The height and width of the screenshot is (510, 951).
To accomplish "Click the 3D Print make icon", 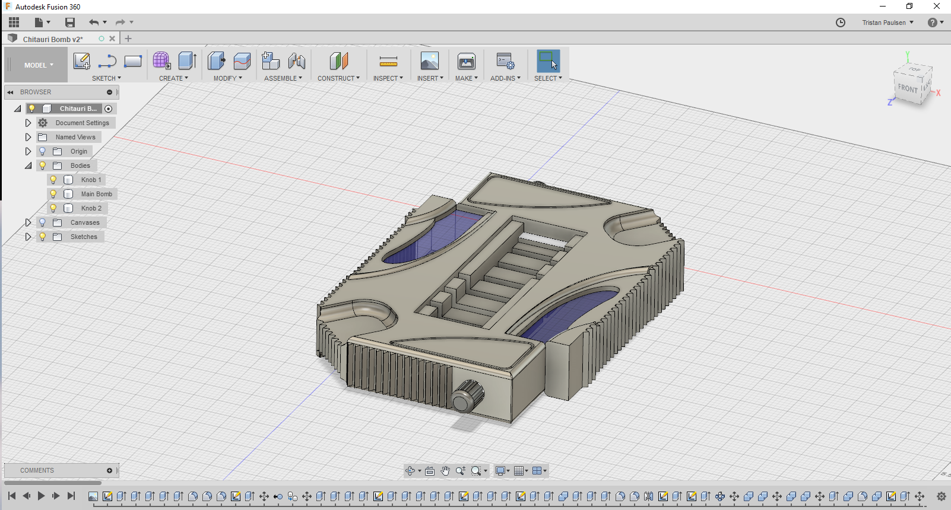I will click(467, 61).
